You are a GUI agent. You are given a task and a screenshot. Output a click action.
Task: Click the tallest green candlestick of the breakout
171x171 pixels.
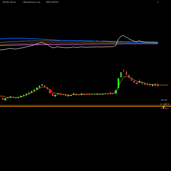(x=118, y=83)
